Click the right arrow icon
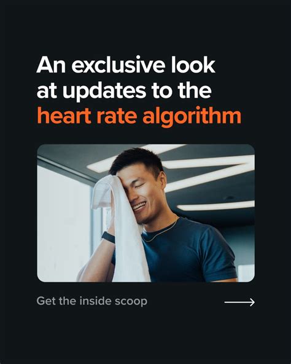291x364 pixels. pos(239,302)
